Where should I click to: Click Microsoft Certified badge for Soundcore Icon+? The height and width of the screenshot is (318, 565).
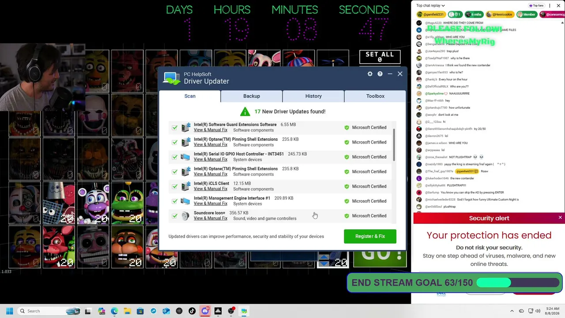coord(365,216)
